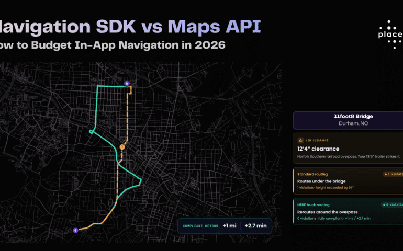Click the Durham, NC location text

[353, 123]
